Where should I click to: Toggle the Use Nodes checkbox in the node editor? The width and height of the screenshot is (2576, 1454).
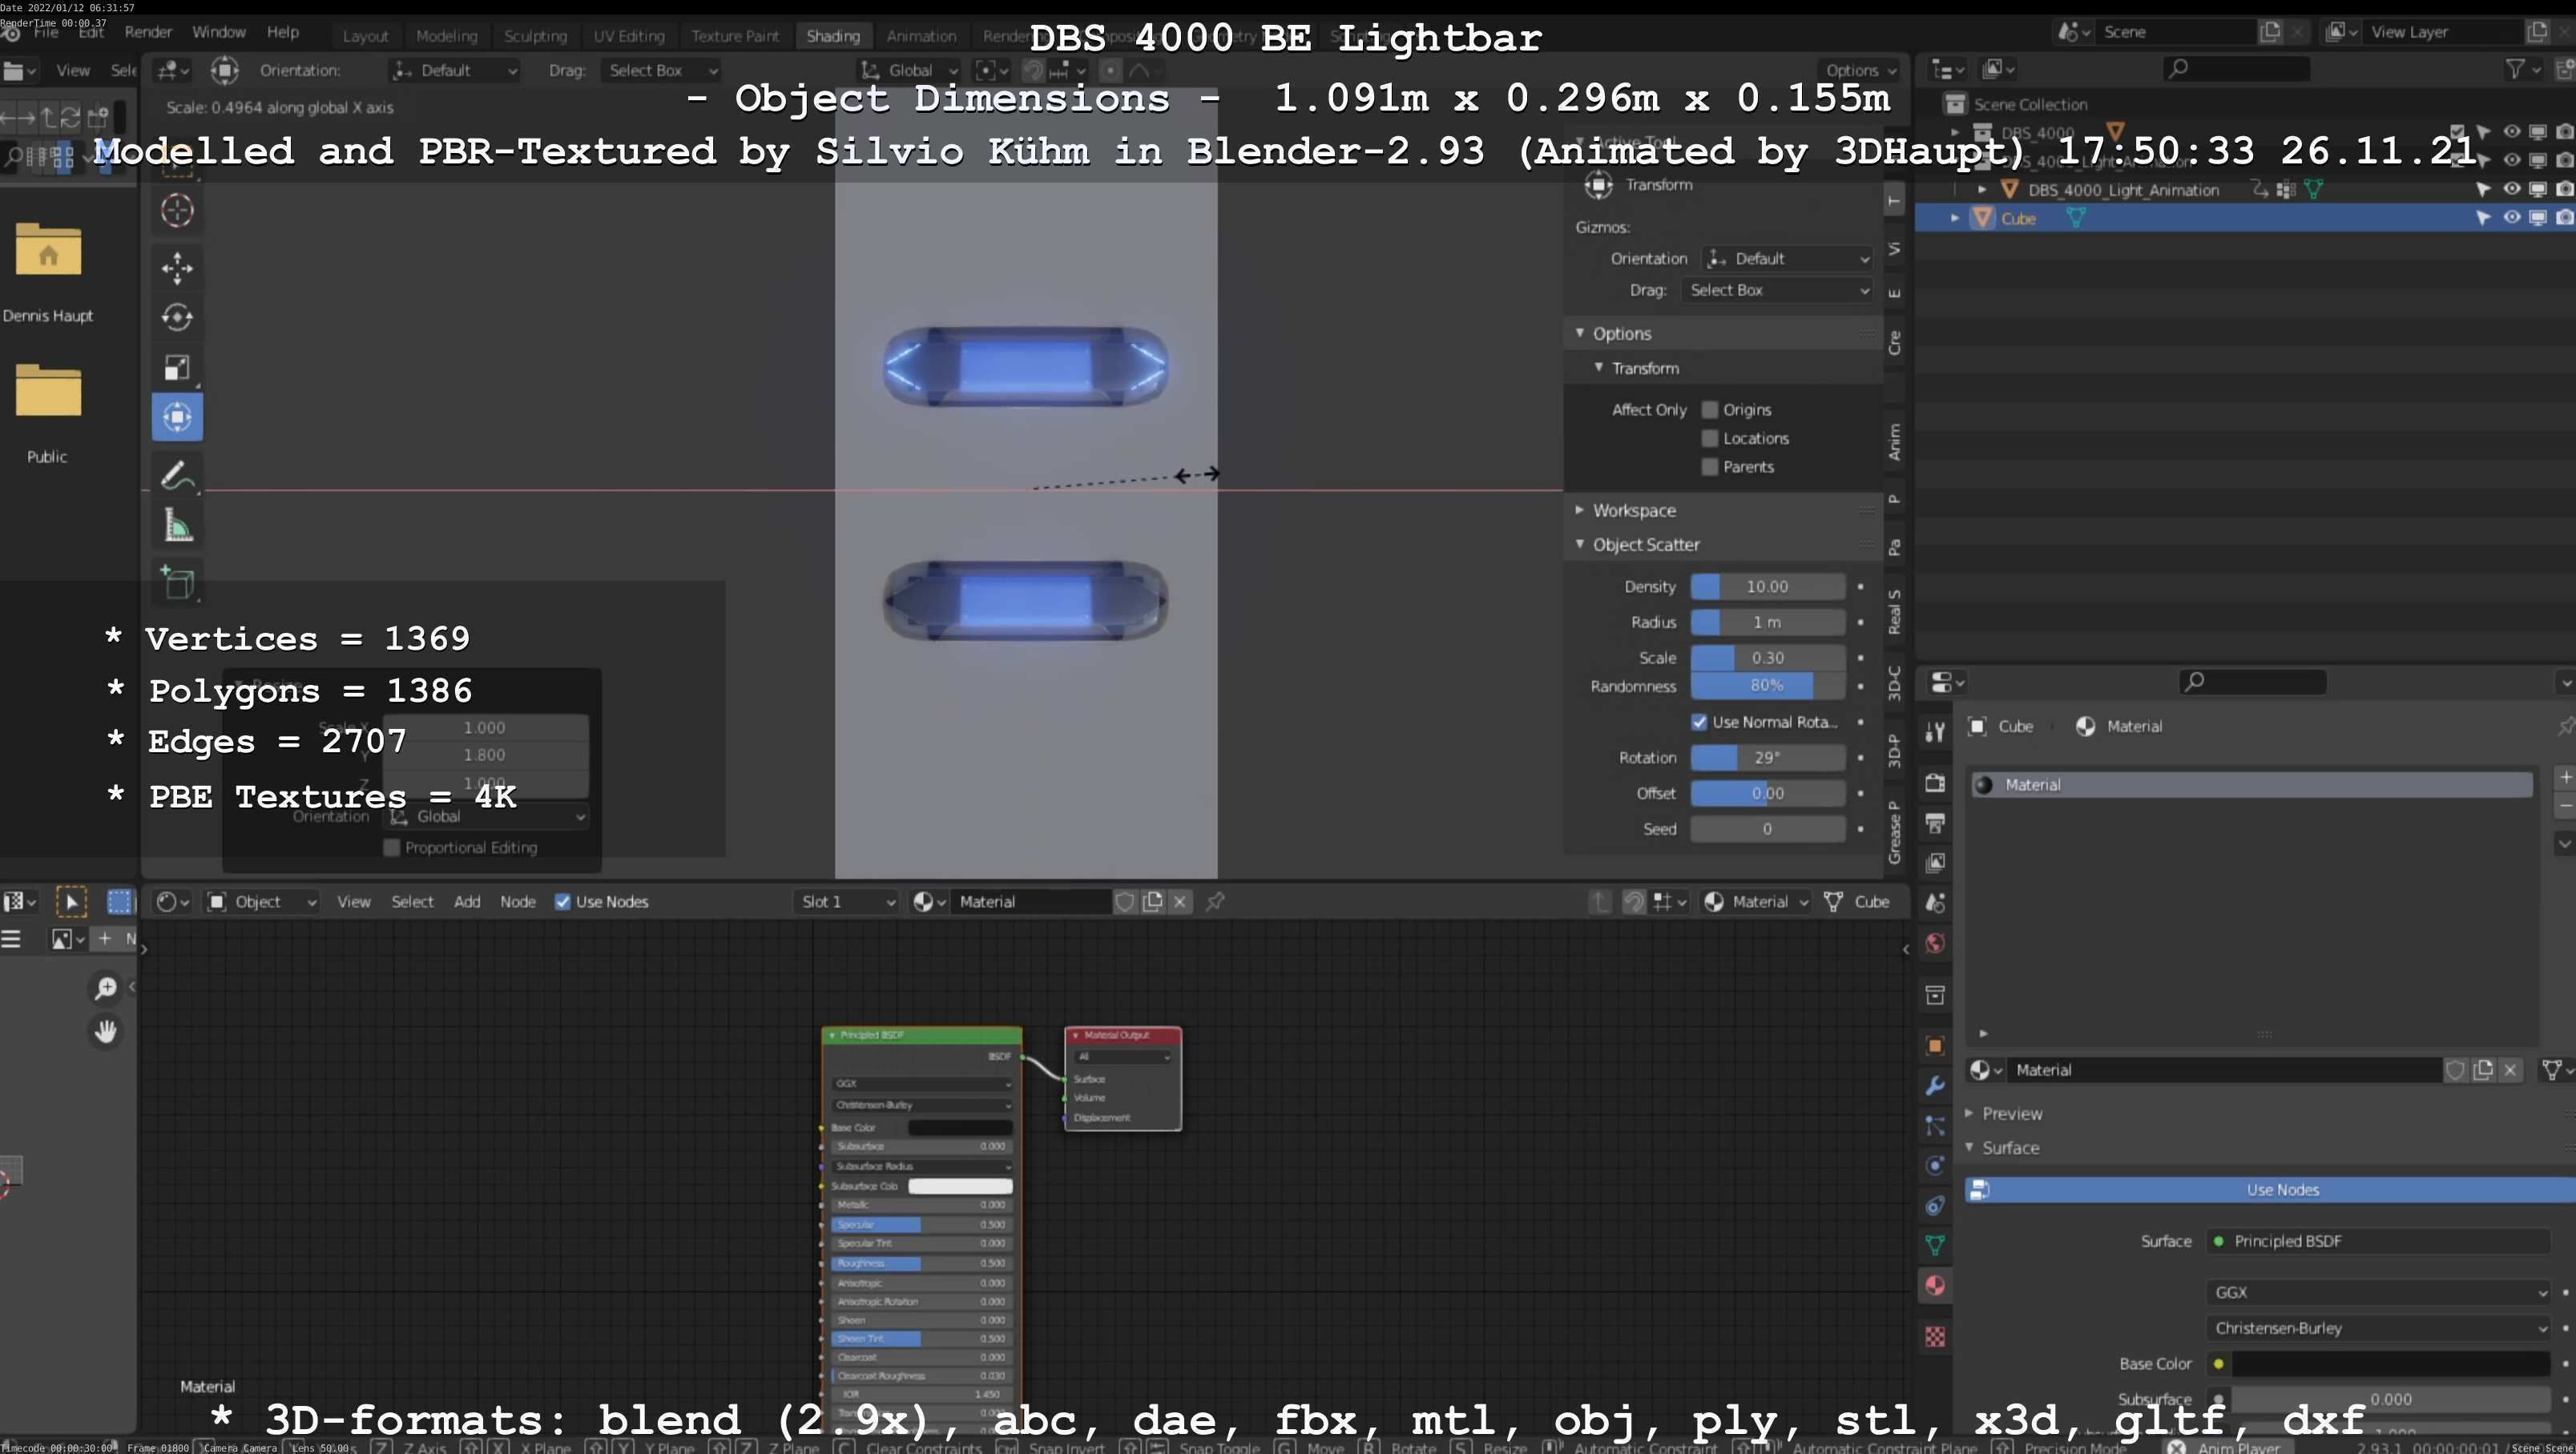[563, 902]
